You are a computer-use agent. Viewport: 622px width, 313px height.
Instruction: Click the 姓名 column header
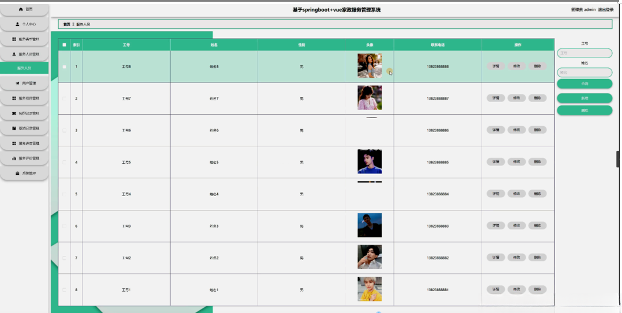[x=214, y=45]
